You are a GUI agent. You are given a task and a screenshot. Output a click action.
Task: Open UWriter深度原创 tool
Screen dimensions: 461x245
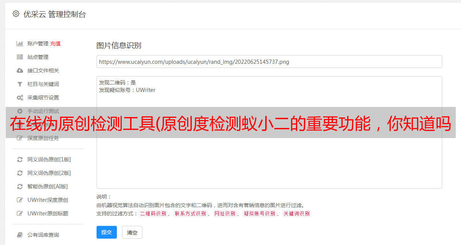tap(48, 200)
